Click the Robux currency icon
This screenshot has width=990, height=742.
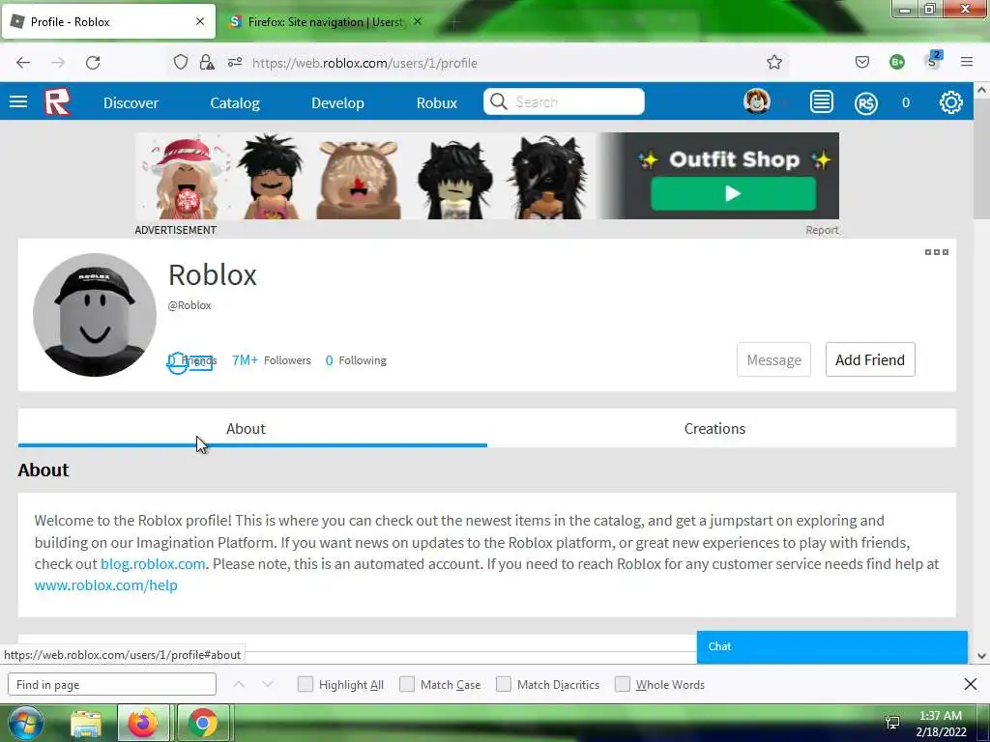tap(865, 102)
